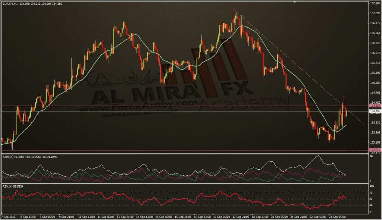Click the 135.710 price scale label
382x220 pixels.
click(375, 63)
